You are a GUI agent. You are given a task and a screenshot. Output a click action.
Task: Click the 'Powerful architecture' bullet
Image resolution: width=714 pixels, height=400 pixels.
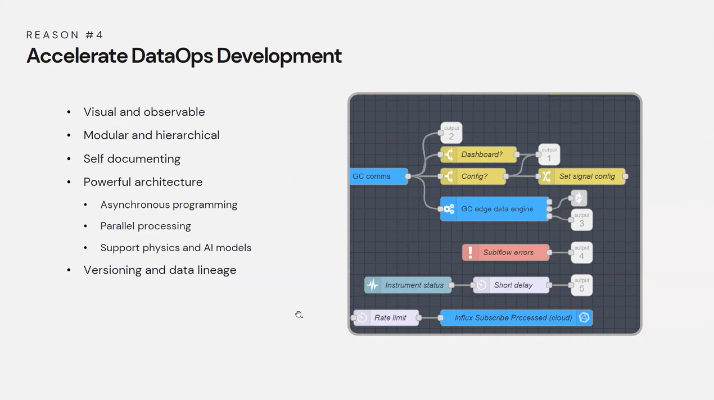click(x=143, y=182)
